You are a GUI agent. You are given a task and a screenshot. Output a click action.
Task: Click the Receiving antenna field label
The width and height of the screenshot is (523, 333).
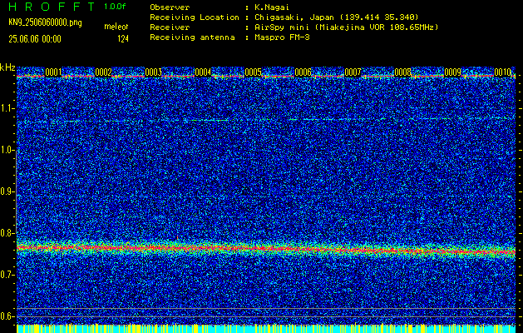coord(192,37)
